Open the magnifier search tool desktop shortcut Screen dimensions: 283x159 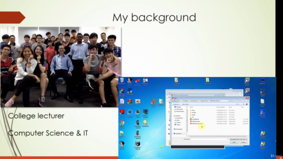tap(145, 124)
